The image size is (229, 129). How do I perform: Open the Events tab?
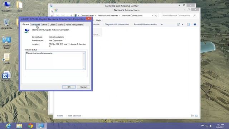coord(60,25)
